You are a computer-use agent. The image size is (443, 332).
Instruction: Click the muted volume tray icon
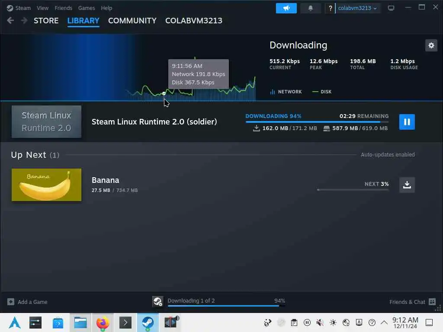tap(320, 322)
